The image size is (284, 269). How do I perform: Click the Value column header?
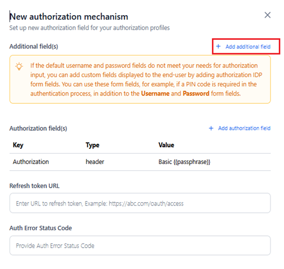[x=166, y=145]
